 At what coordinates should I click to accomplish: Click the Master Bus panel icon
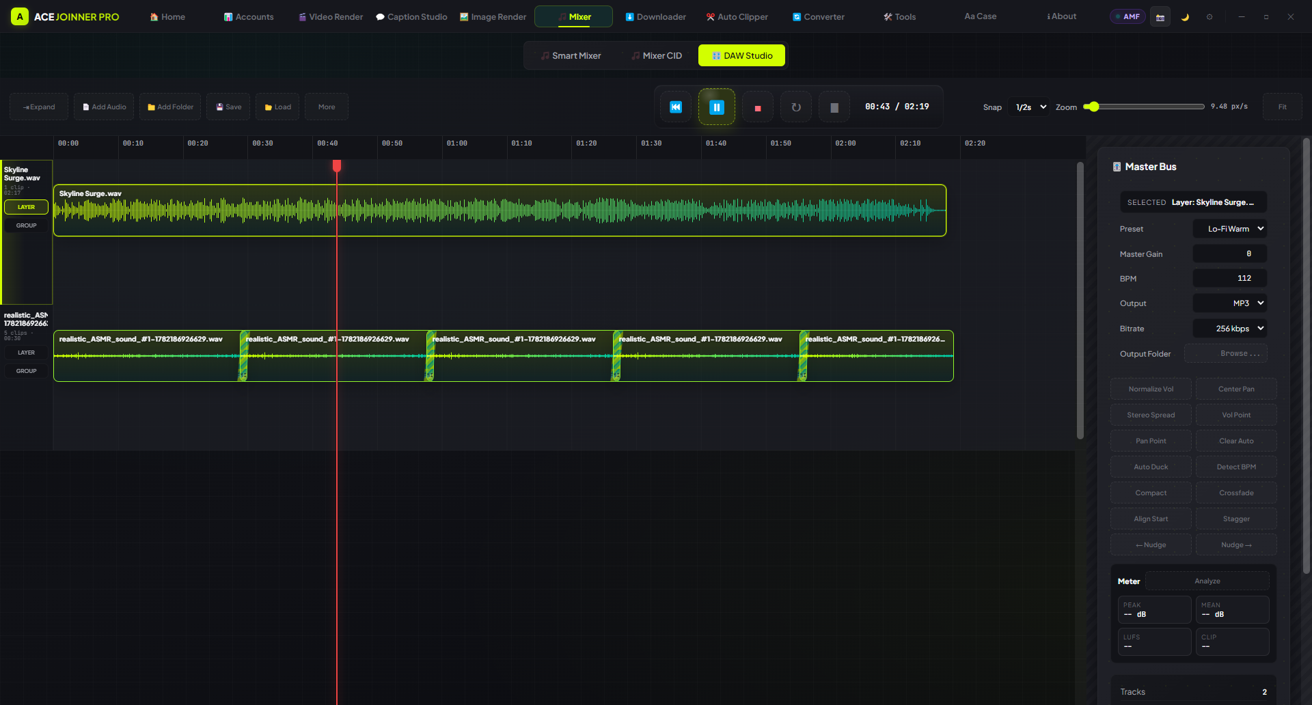click(1117, 167)
